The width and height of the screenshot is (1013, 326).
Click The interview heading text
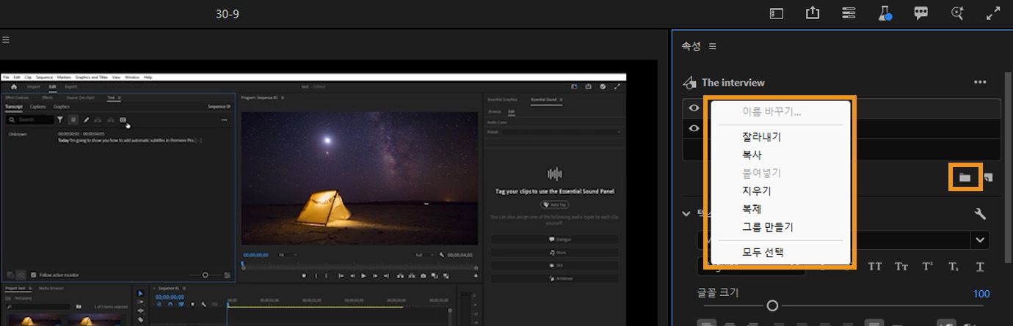click(733, 83)
